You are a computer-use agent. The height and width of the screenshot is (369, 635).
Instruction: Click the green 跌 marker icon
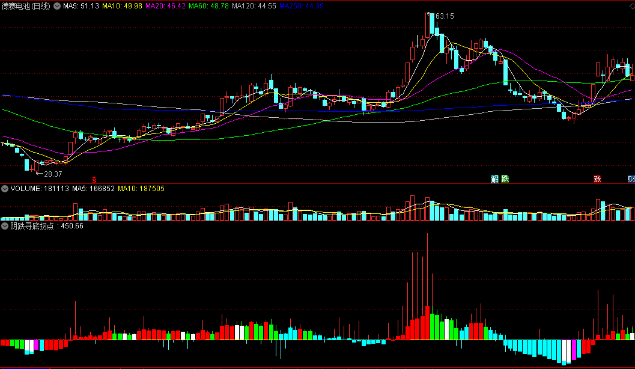[505, 179]
